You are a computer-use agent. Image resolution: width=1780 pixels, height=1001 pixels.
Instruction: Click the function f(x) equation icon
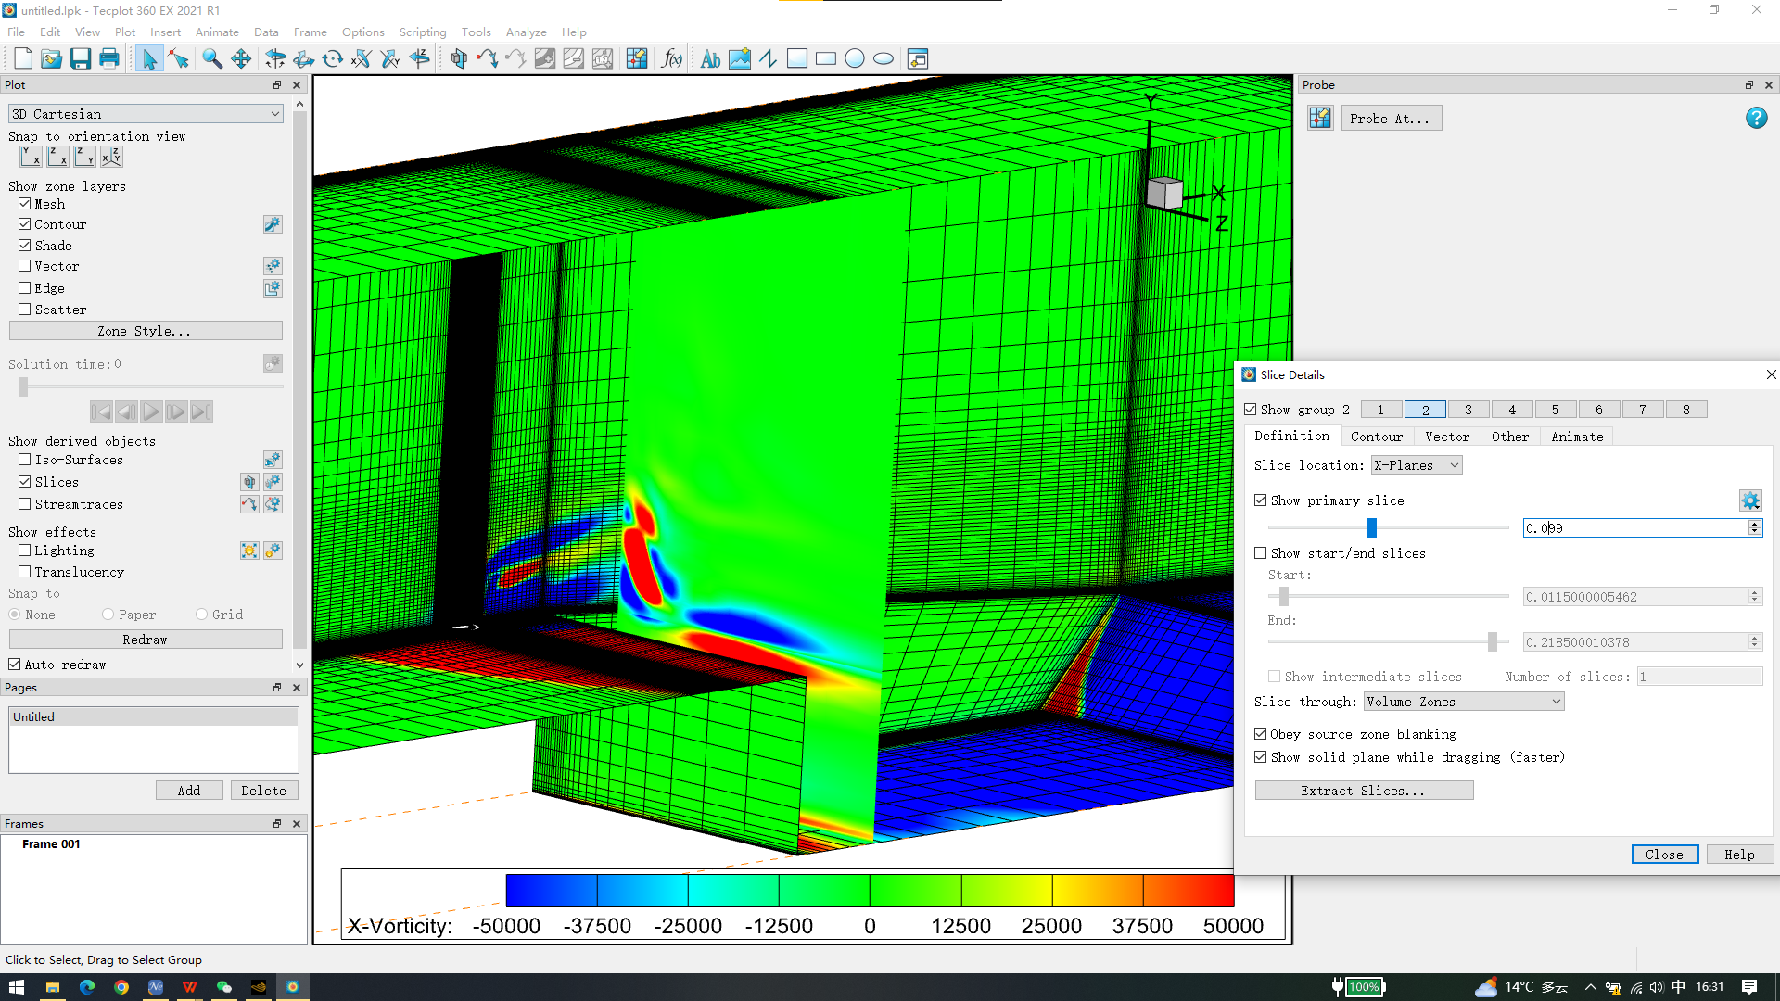[671, 59]
